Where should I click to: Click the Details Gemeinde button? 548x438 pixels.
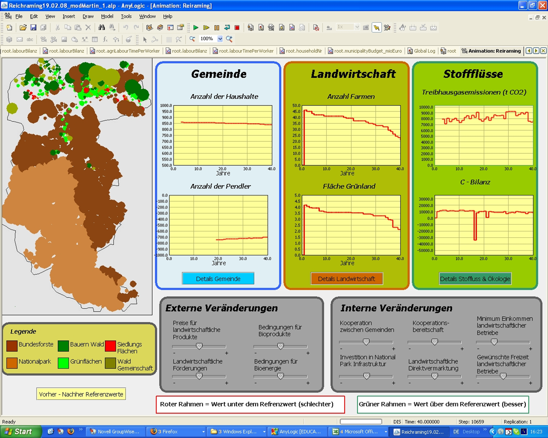coord(218,279)
